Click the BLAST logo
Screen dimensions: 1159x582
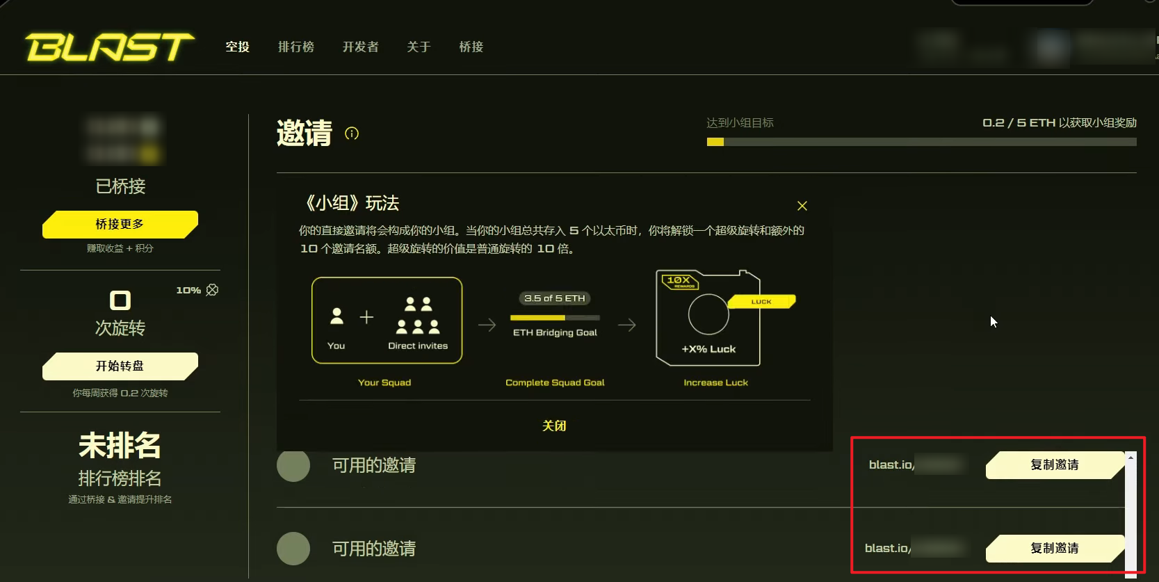(x=110, y=47)
